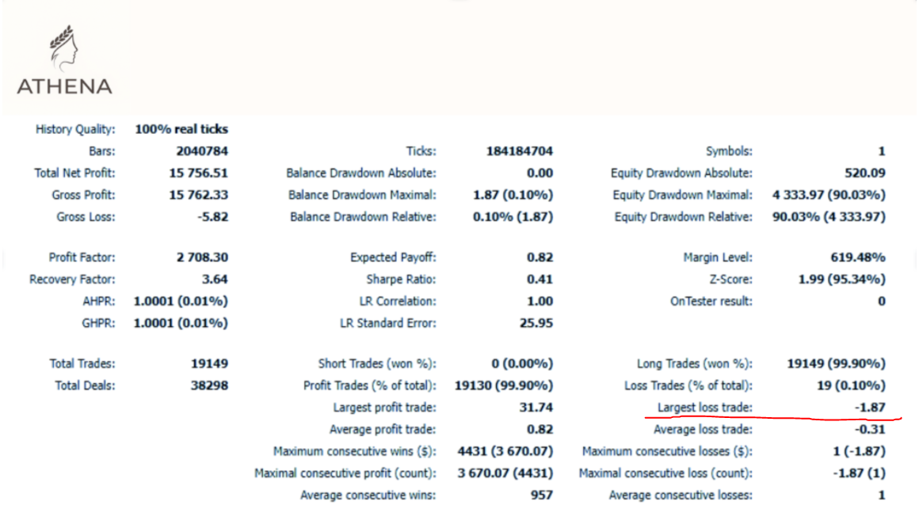Select the Total Net Profit value 15 756.51
The height and width of the screenshot is (509, 919).
(196, 173)
